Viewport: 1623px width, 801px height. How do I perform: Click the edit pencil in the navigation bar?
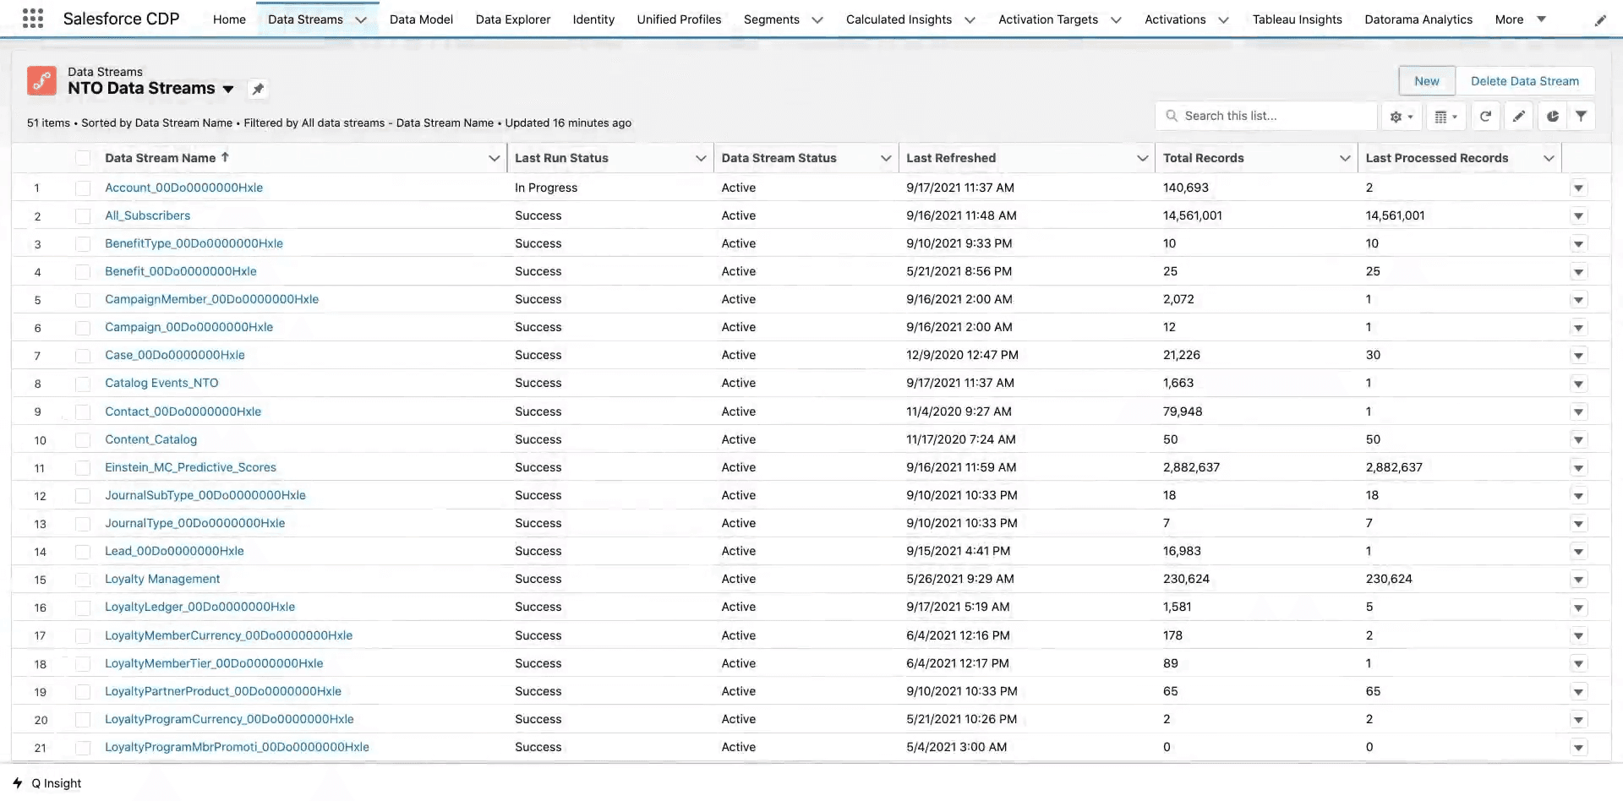tap(1600, 19)
